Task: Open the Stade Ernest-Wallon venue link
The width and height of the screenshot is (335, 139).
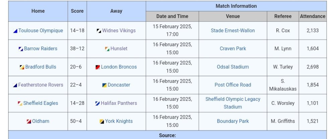Action: coord(233,30)
